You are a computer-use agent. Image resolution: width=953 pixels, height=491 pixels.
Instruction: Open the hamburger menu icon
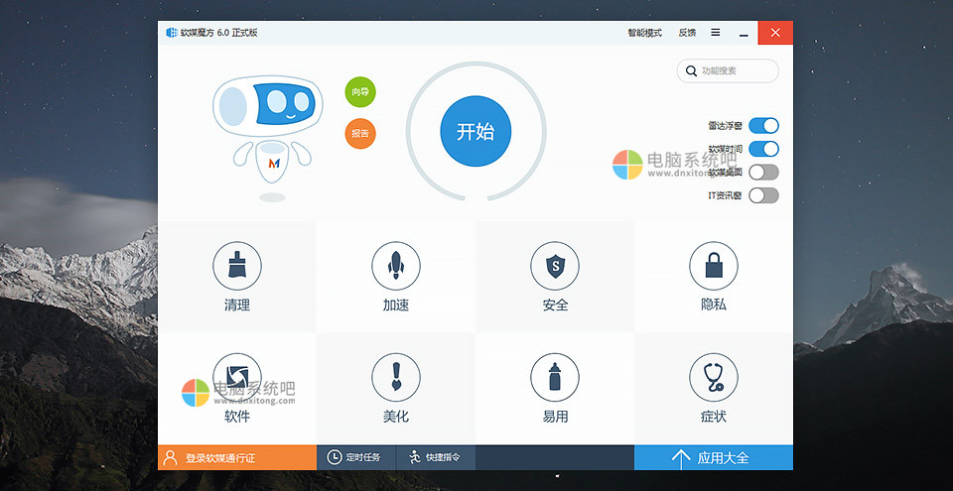coord(716,33)
